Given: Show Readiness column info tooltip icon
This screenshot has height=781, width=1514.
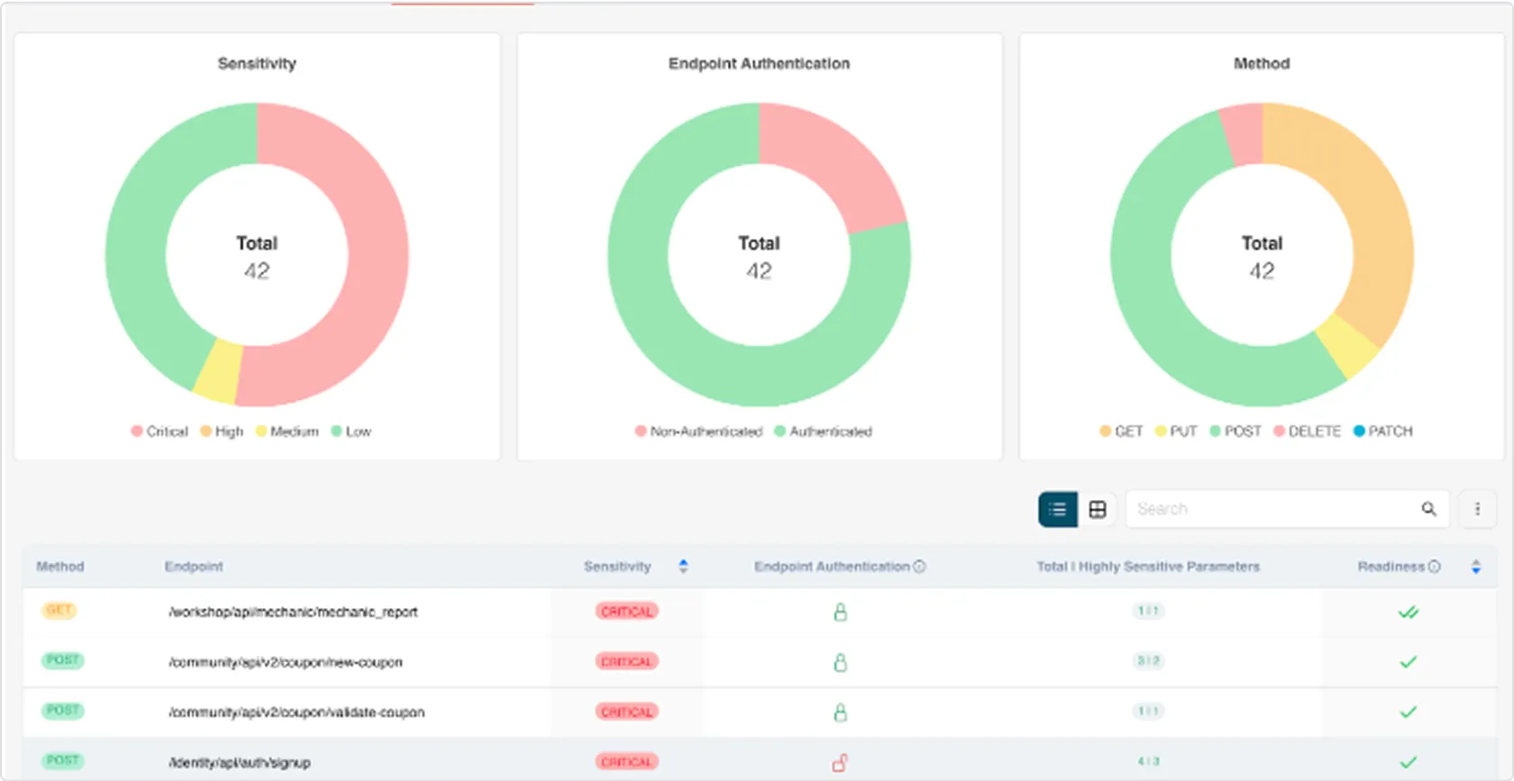Looking at the screenshot, I should [x=1434, y=567].
